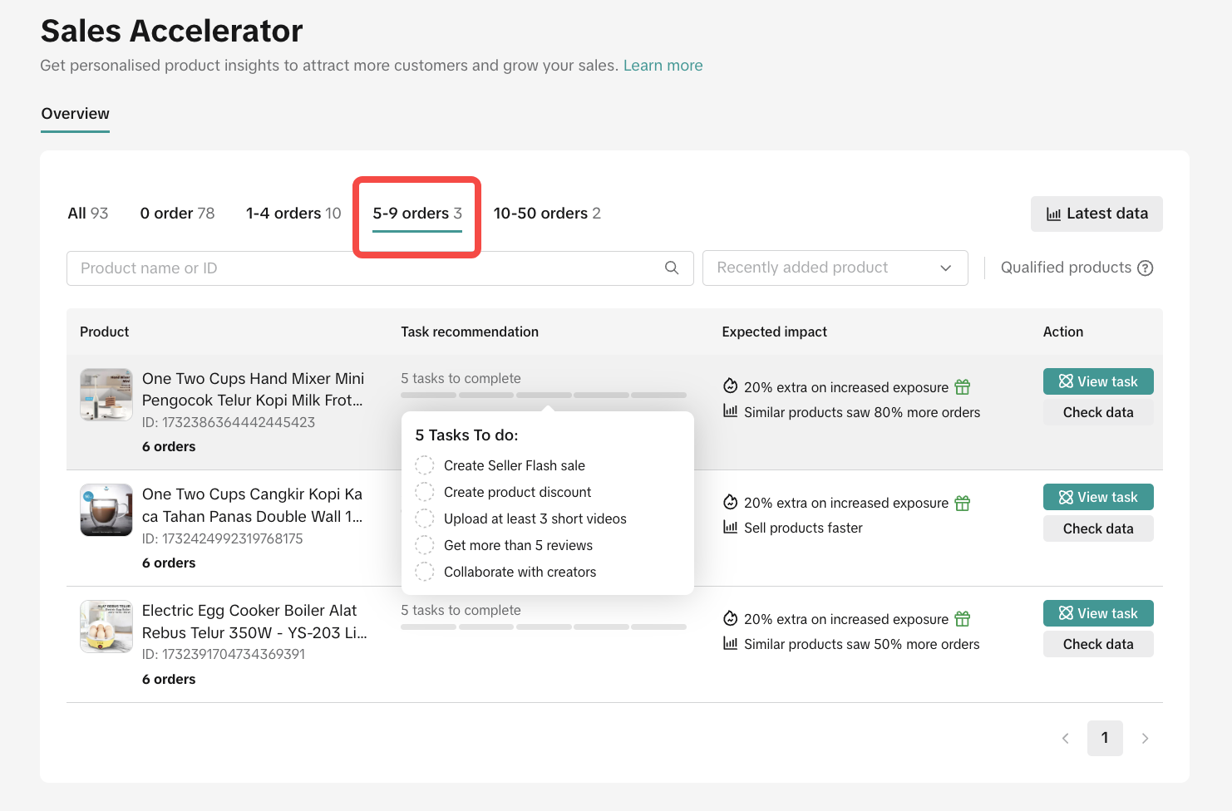Viewport: 1232px width, 811px height.
Task: Click the bar chart icon beside Sell products faster
Action: click(x=730, y=528)
